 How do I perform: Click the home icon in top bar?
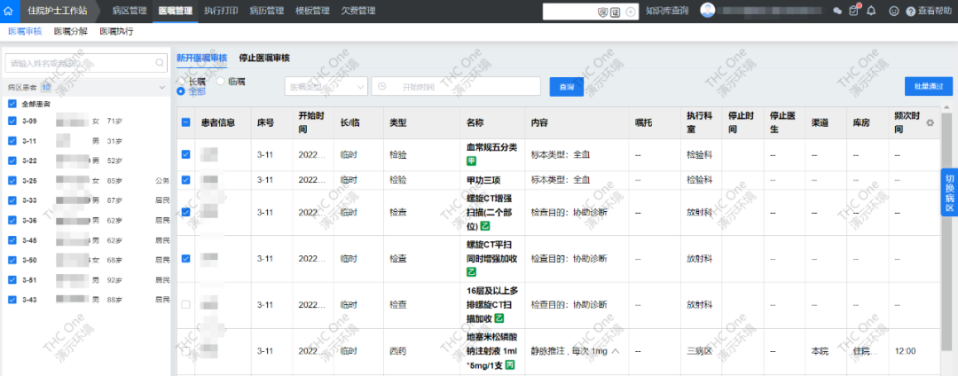(9, 11)
